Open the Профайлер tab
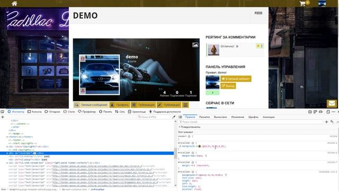Screen dimensions: 339x191 (x=87, y=112)
